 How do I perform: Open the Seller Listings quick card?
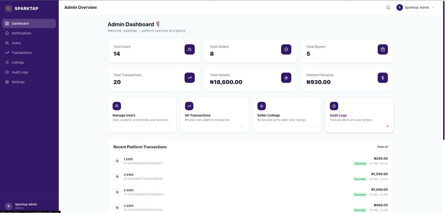pyautogui.click(x=287, y=115)
